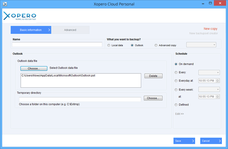This screenshot has height=149, width=228.
Task: Cancel the new backup set creation
Action: (211, 141)
